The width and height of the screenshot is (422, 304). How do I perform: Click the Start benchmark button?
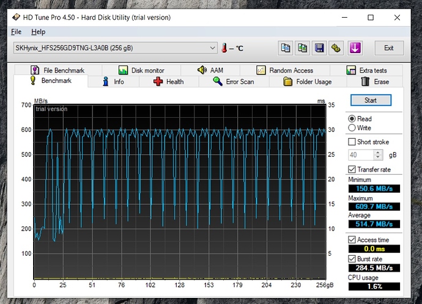coord(371,100)
